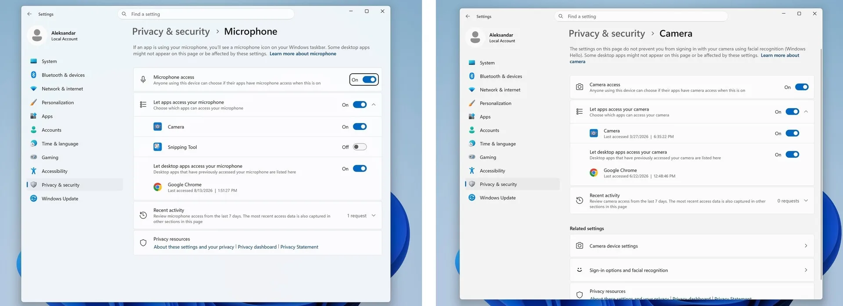Viewport: 843px width, 306px height.
Task: Click Privacy & security breadcrumb in Camera window
Action: [x=607, y=33]
